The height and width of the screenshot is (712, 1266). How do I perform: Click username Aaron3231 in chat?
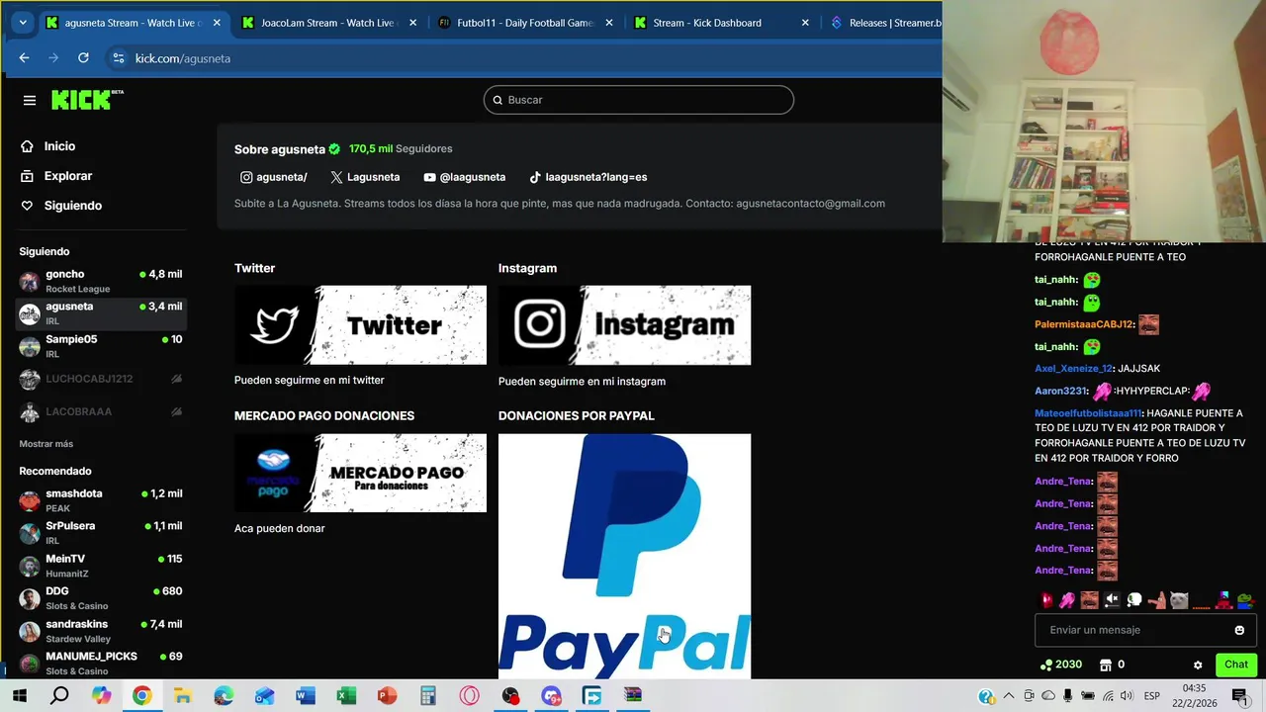point(1060,392)
